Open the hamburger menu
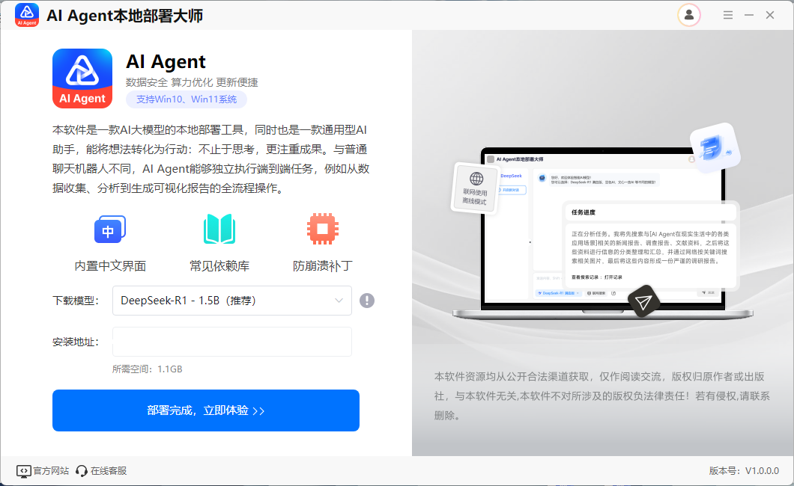This screenshot has width=794, height=486. (727, 14)
